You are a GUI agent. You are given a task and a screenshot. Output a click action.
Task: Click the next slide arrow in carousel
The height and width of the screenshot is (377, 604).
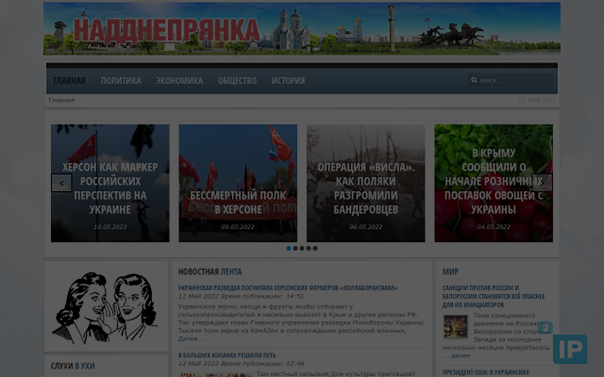(542, 183)
